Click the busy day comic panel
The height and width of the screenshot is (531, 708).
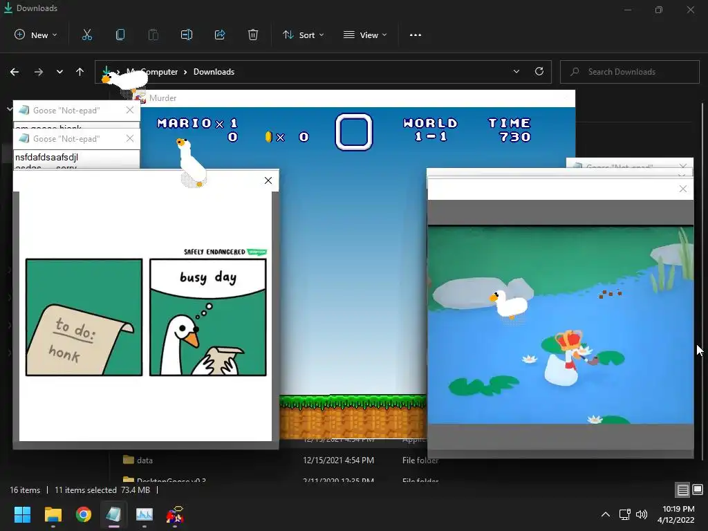(x=208, y=317)
